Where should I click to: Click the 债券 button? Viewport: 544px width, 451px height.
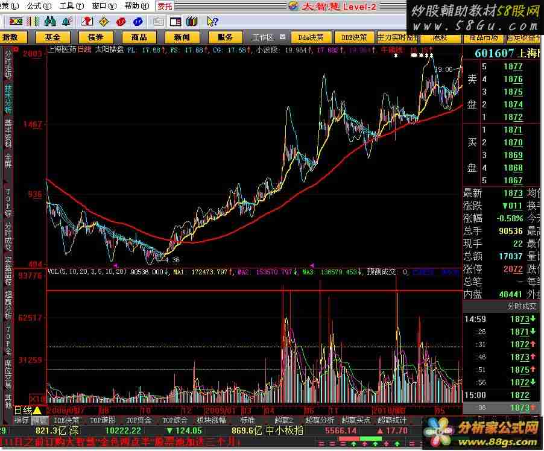click(x=96, y=37)
